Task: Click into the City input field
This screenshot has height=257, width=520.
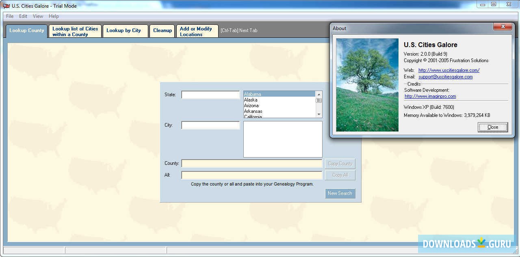Action: [x=210, y=125]
